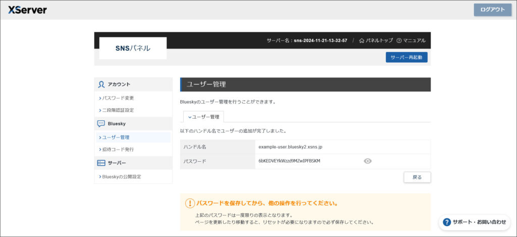Click the サーバー section server icon
Viewport: 517px width, 237px height.
tap(101, 163)
